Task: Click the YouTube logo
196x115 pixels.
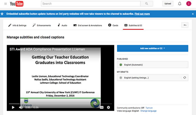Action: (x=17, y=4)
